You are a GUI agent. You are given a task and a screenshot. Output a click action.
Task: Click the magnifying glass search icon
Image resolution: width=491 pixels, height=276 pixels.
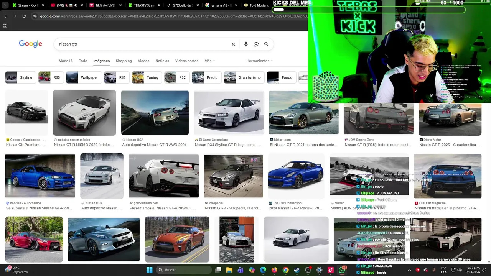266,44
